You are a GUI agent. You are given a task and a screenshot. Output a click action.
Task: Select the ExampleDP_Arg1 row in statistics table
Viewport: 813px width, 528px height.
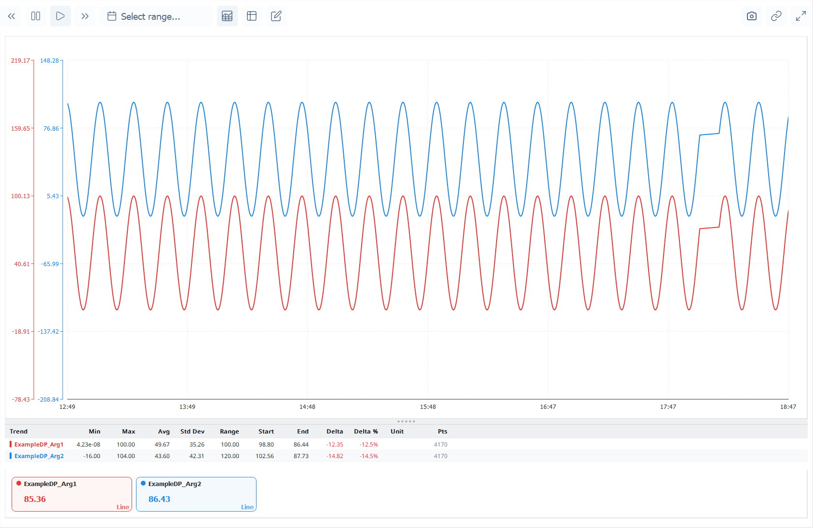pyautogui.click(x=39, y=445)
